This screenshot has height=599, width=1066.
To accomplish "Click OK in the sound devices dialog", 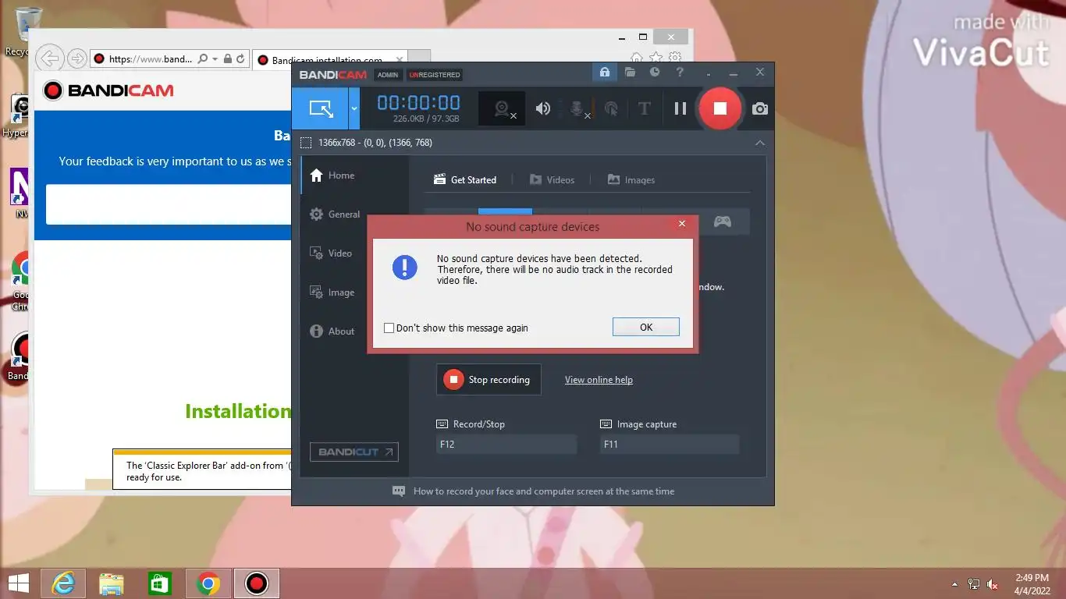I will [x=646, y=328].
